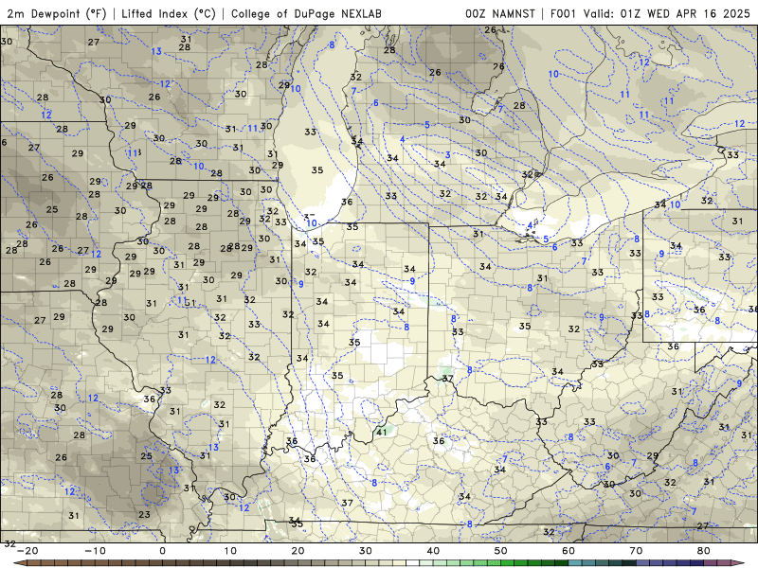This screenshot has height=568, width=758.
Task: Click the "60" label on the color scale
Action: tap(568, 551)
